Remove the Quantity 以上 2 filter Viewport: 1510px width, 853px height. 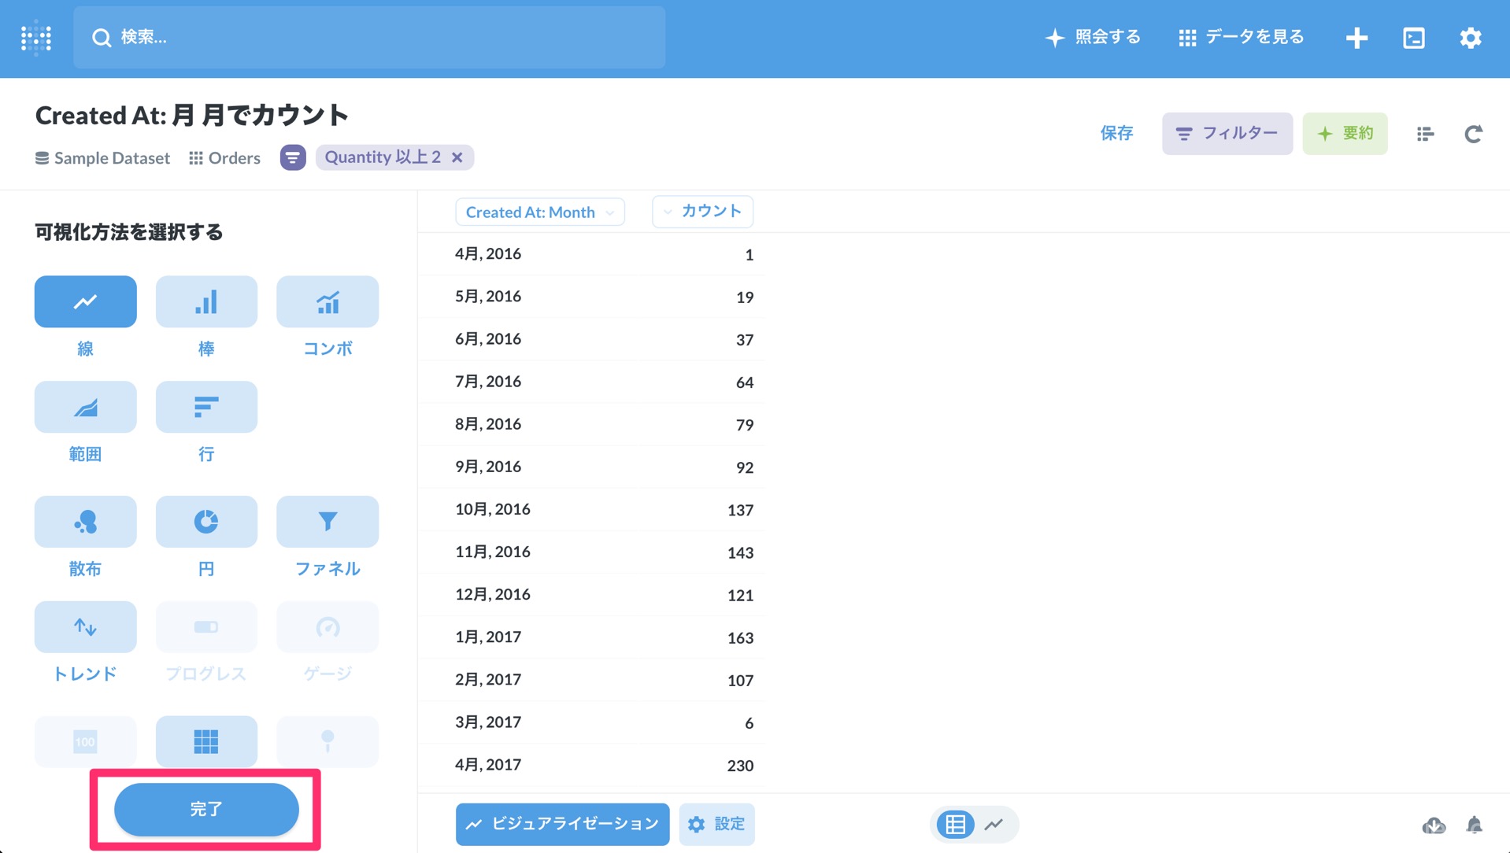click(457, 157)
